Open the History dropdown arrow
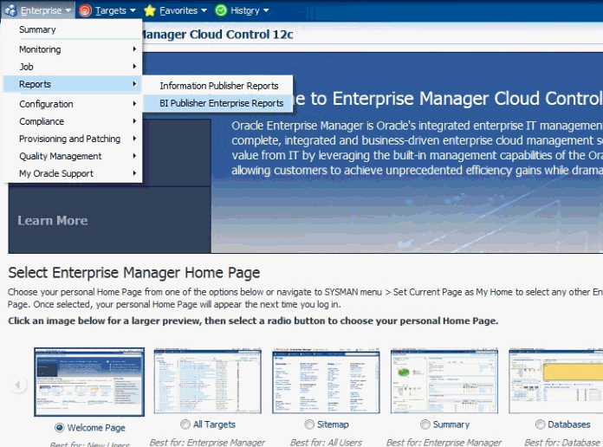 coord(266,10)
